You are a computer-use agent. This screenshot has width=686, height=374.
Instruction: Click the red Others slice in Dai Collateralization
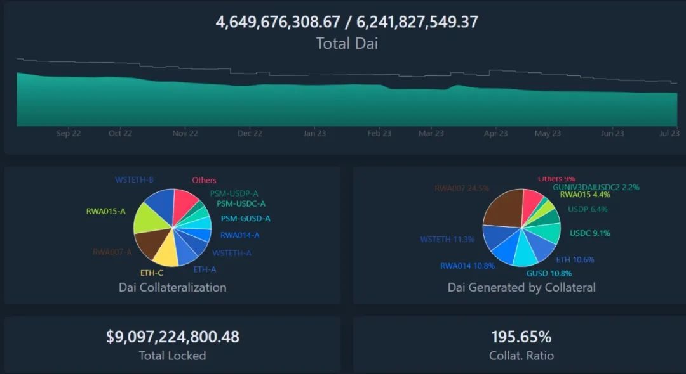[185, 203]
